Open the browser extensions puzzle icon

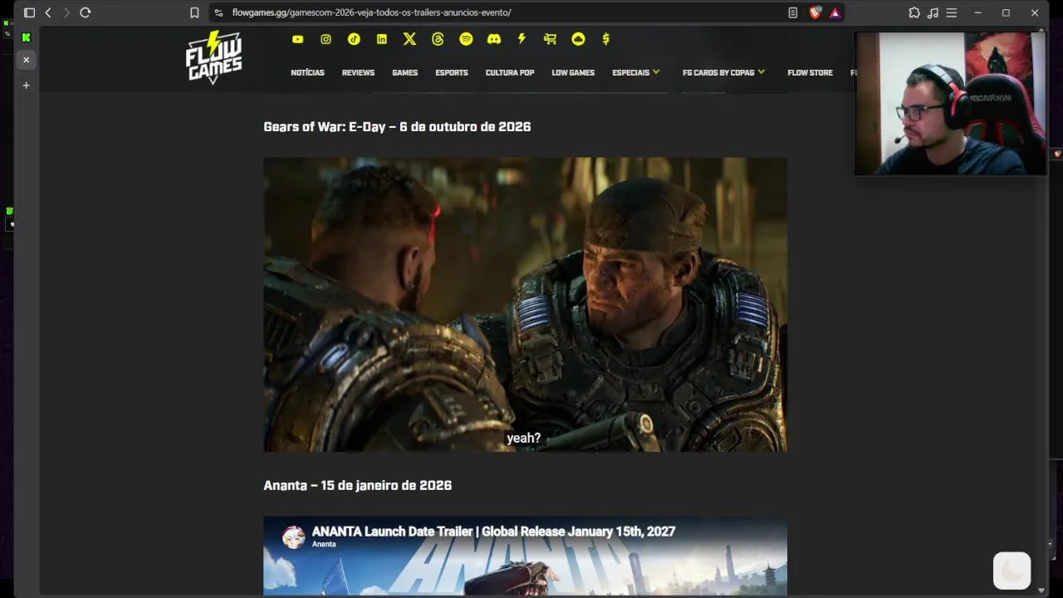914,12
